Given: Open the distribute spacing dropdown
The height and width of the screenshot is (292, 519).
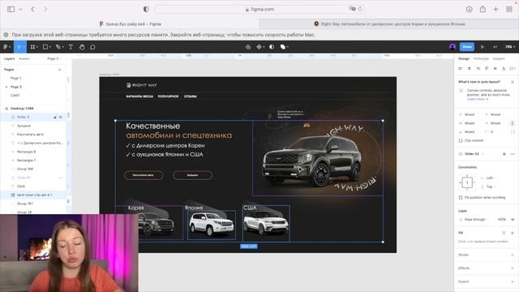Looking at the screenshot, I should (513, 68).
